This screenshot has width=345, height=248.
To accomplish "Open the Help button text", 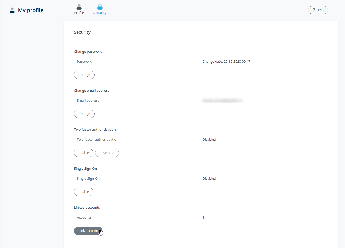I will (320, 10).
